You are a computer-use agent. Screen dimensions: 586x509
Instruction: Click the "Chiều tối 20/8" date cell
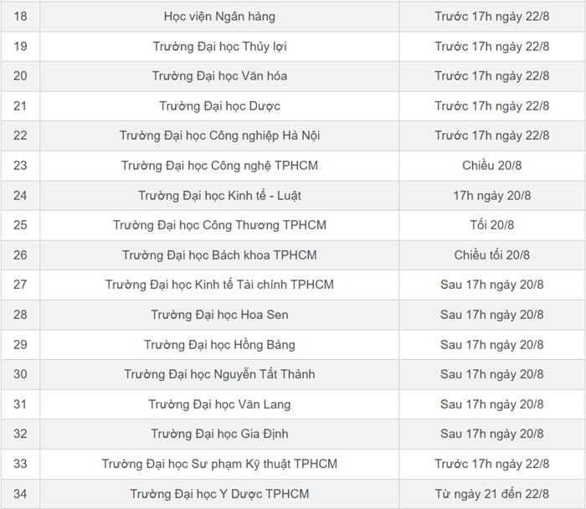(492, 255)
